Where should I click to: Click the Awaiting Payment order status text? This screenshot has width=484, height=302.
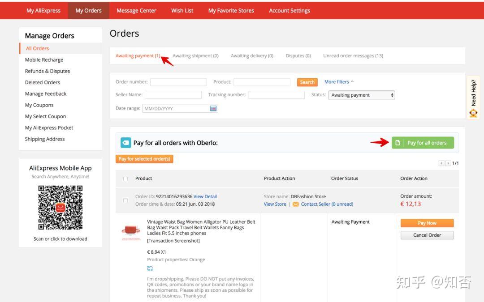(x=350, y=222)
